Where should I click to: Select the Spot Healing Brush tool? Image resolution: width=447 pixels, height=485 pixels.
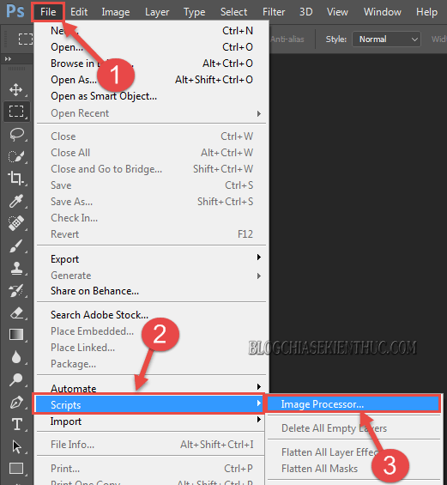click(16, 223)
